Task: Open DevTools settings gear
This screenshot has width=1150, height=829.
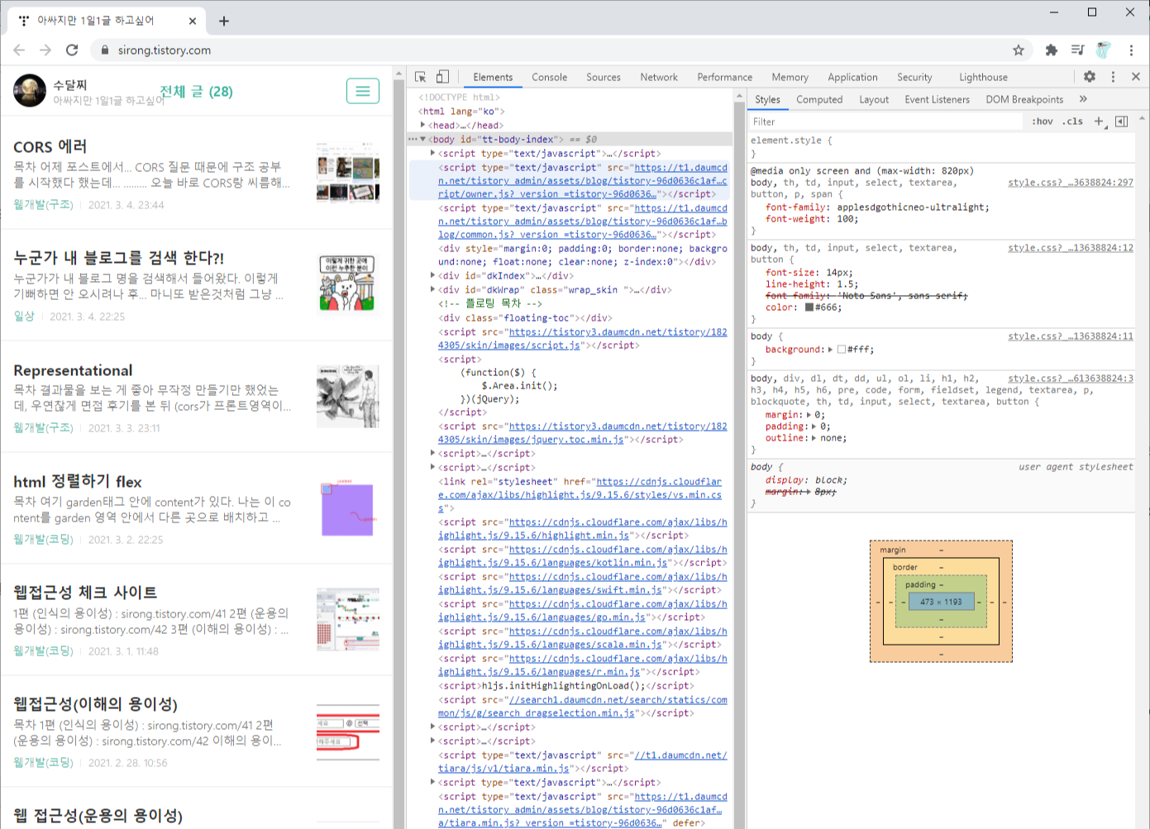Action: pyautogui.click(x=1090, y=76)
